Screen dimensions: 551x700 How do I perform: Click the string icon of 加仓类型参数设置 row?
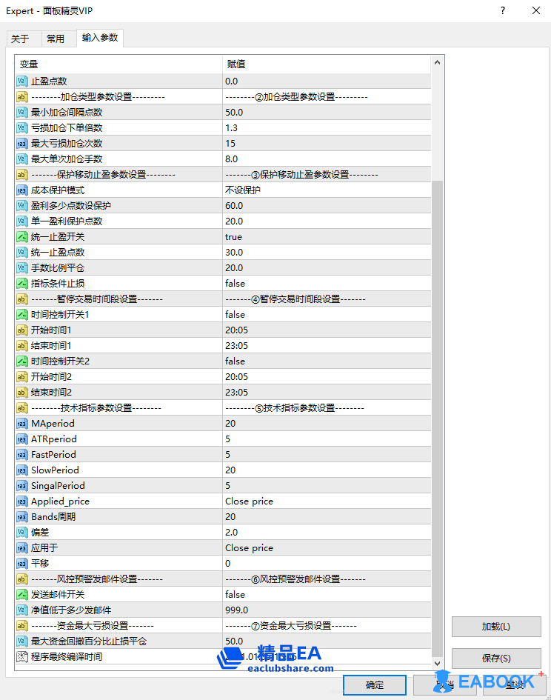click(x=22, y=97)
